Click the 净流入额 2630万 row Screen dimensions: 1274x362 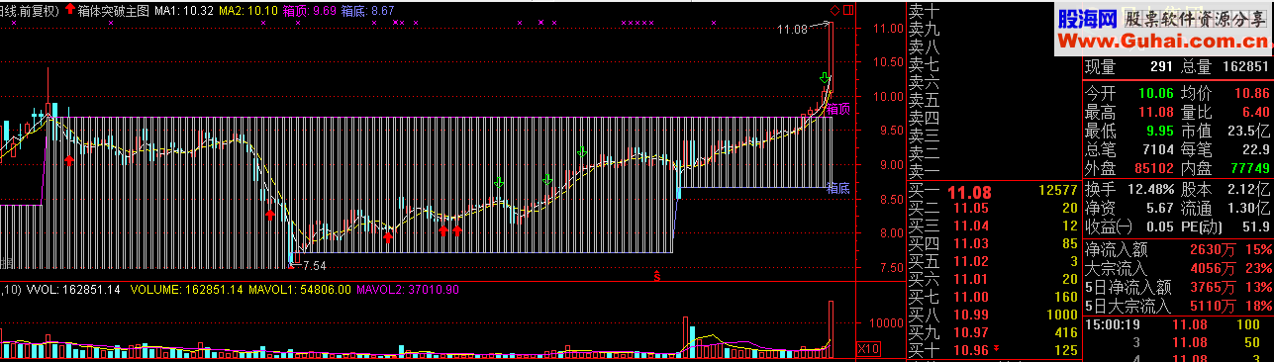point(1178,248)
